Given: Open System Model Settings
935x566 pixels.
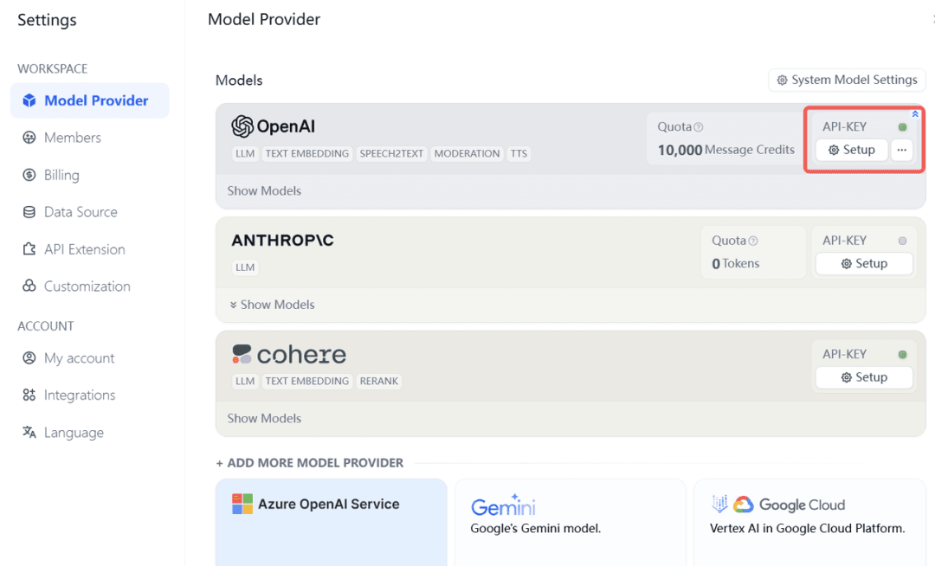Looking at the screenshot, I should pos(847,80).
